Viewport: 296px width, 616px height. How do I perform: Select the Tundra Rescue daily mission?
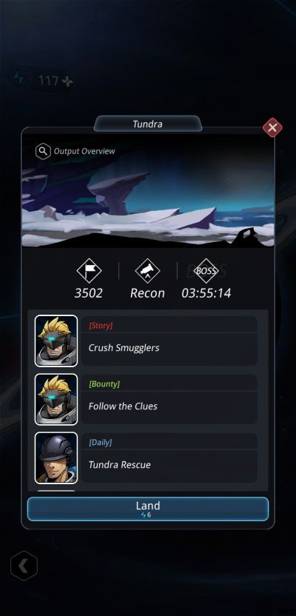point(169,458)
